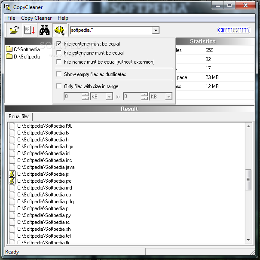Screen dimensions: 260x260
Task: Open the minimum size KB unit dropdown
Action: pos(109,97)
